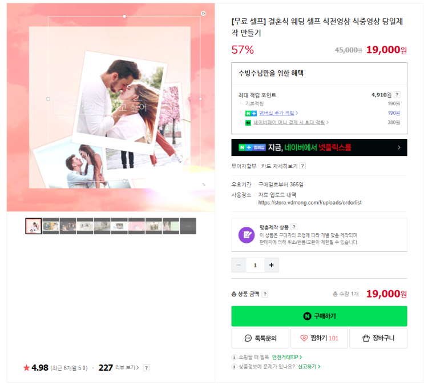Click the 톡톡문의 button

260,338
